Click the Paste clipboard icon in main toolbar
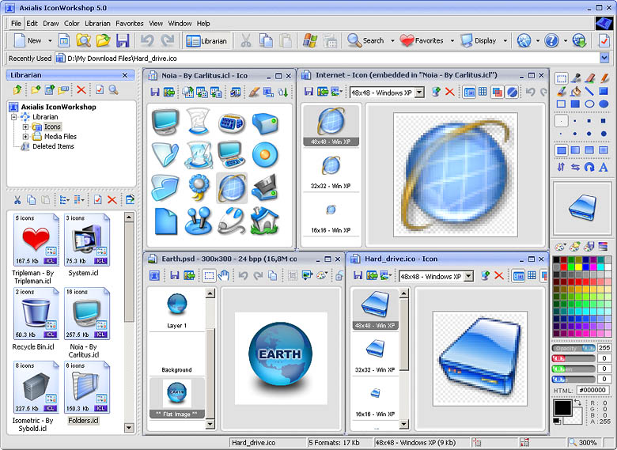The width and height of the screenshot is (617, 450). [286, 40]
